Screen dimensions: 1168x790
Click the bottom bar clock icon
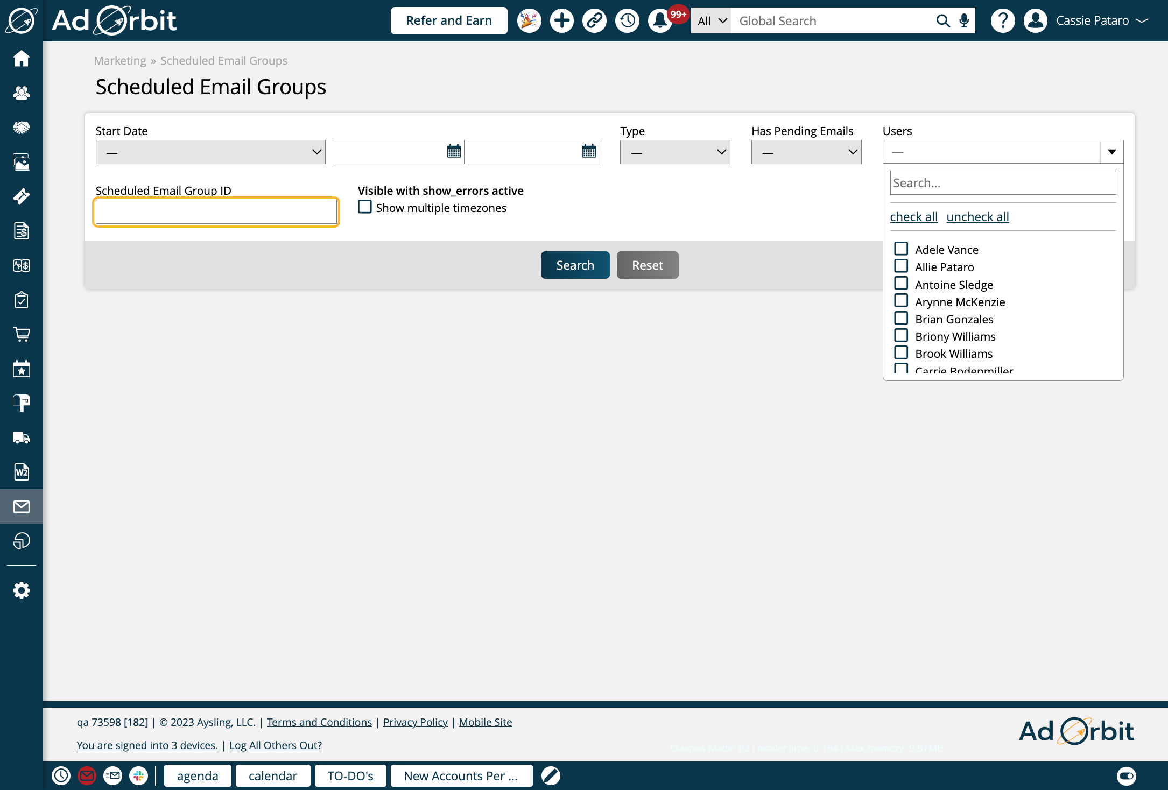pyautogui.click(x=61, y=775)
